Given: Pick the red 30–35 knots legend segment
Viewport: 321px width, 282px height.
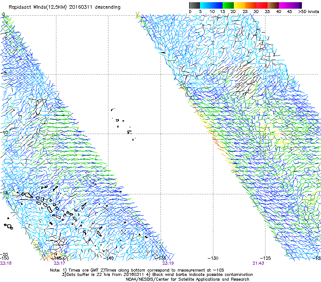Looking at the screenshot, I should (262, 5).
